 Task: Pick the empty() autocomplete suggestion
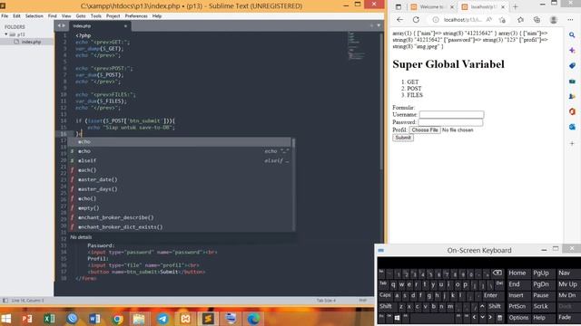pyautogui.click(x=180, y=208)
